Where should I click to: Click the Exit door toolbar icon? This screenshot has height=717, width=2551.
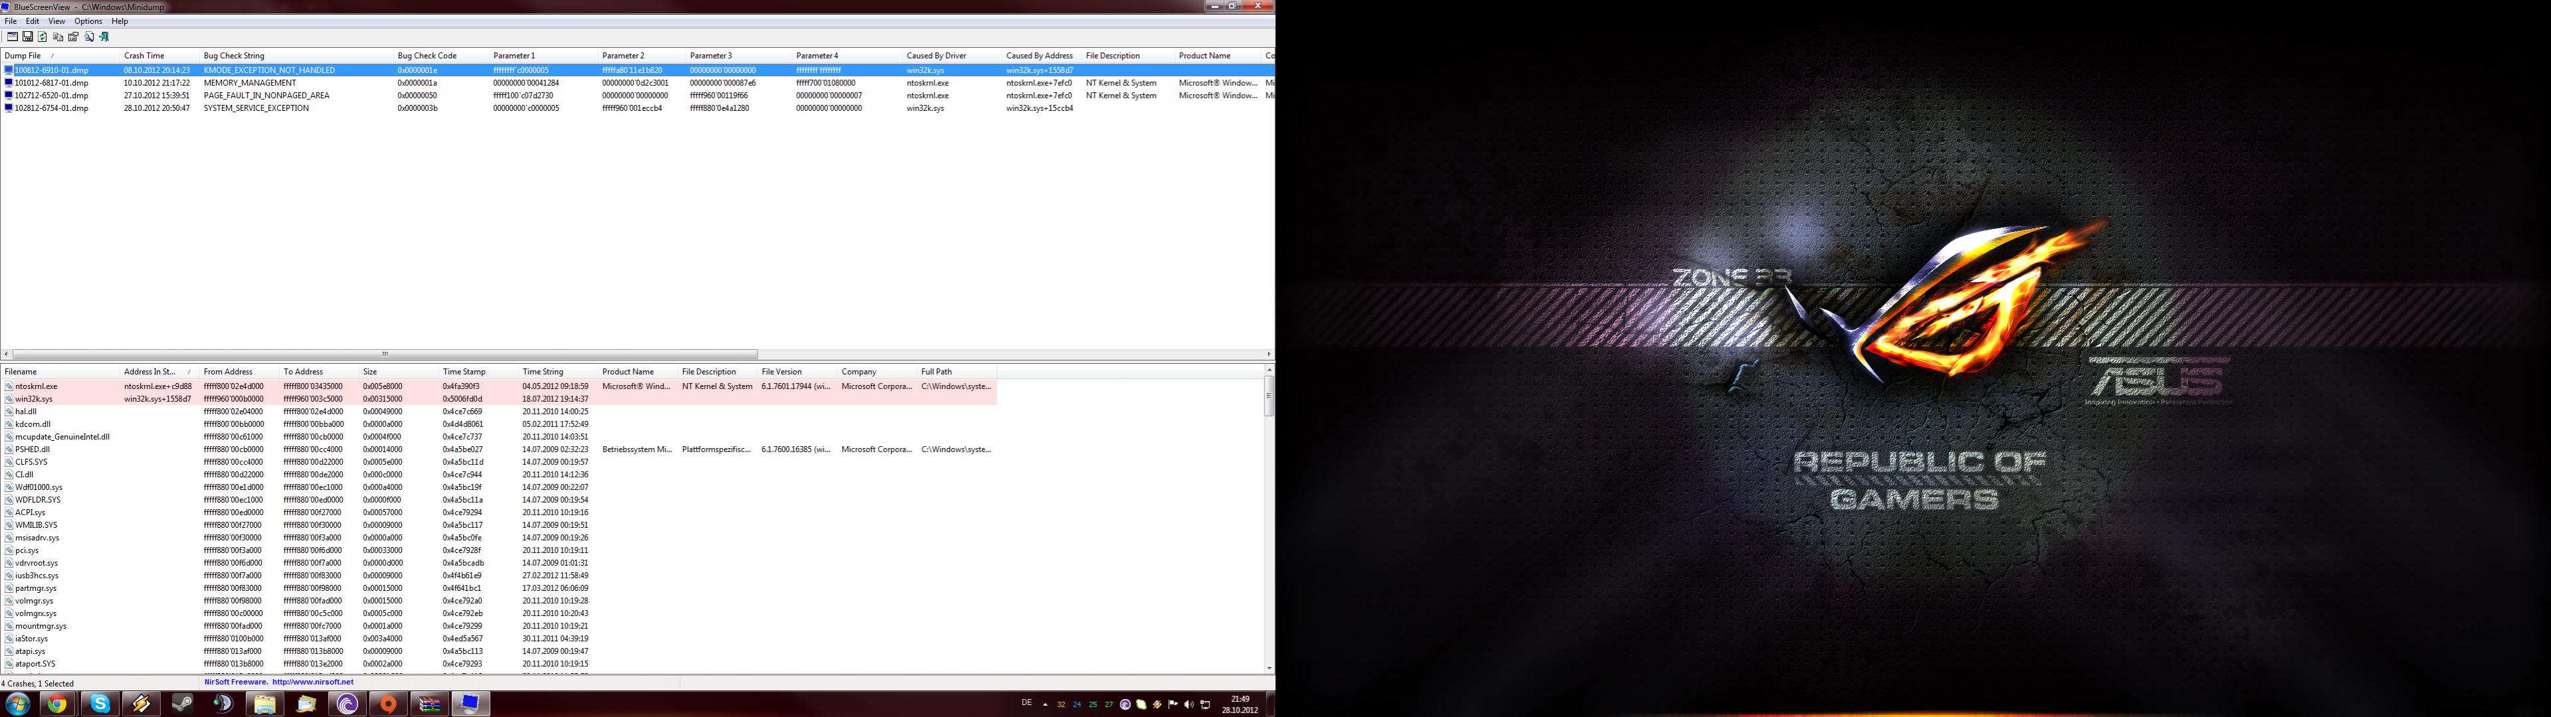[104, 37]
